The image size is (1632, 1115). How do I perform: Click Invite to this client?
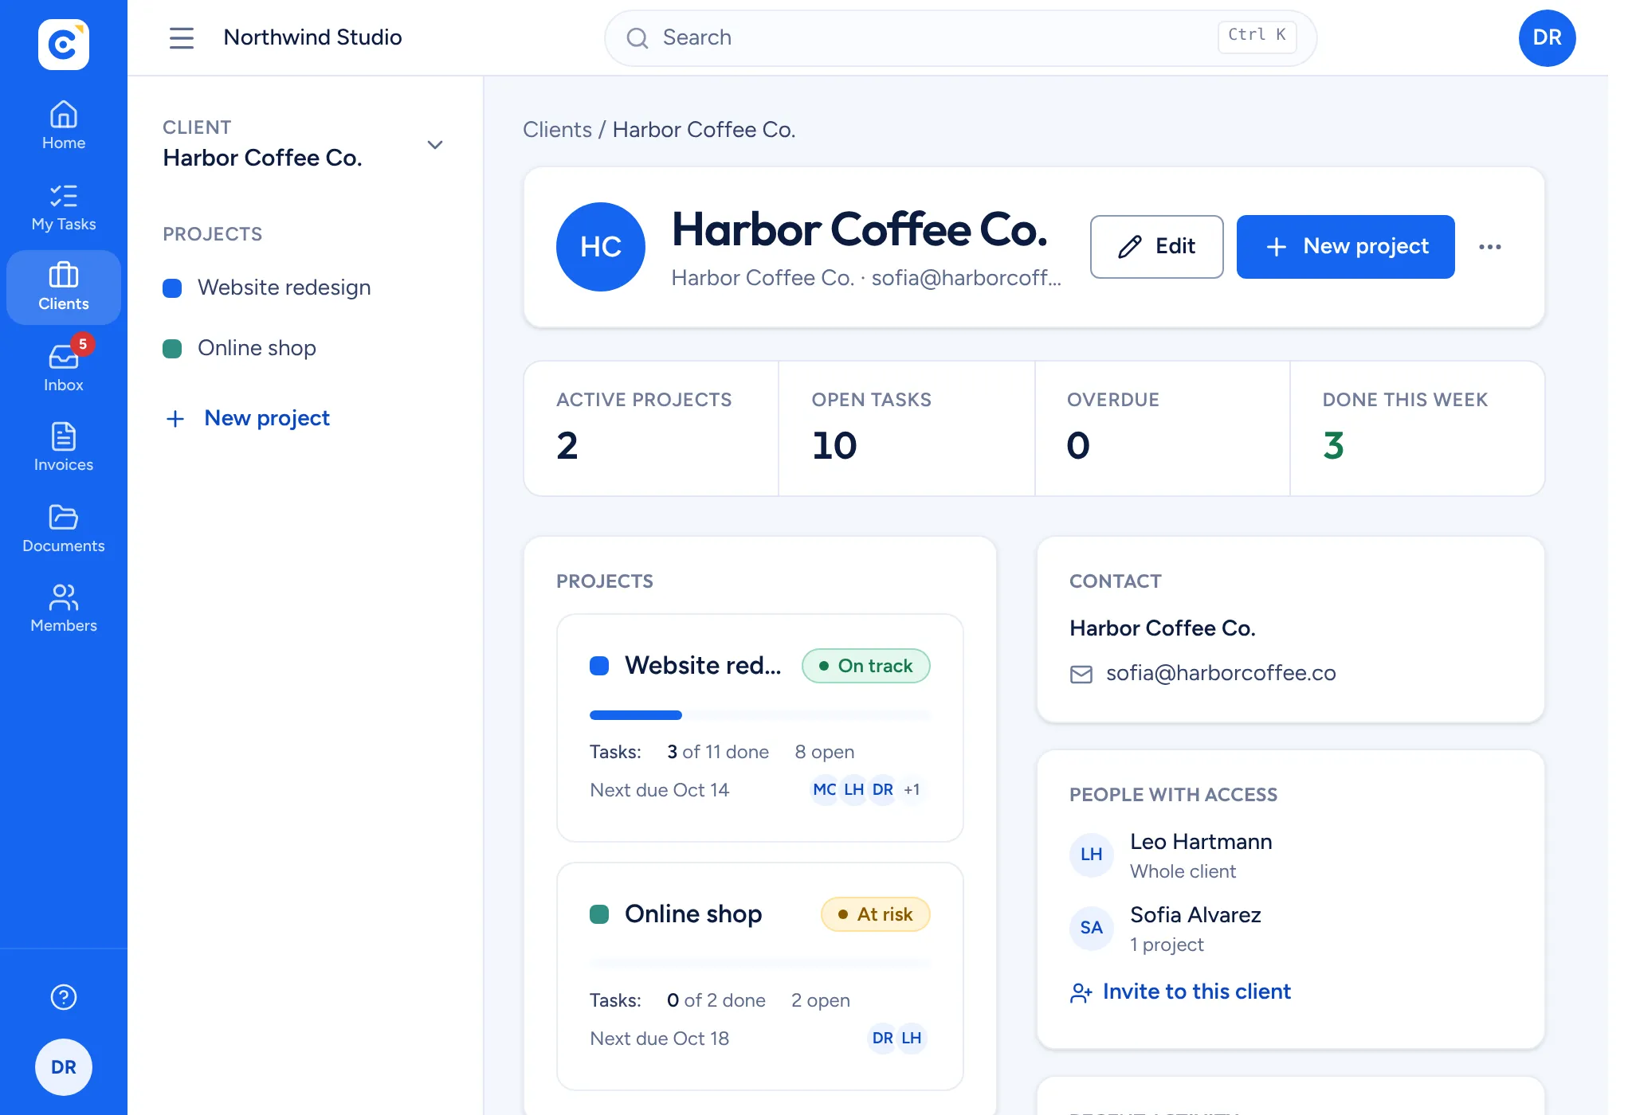(1180, 992)
